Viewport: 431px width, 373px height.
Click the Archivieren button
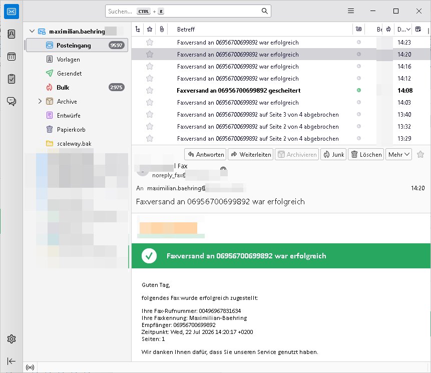(297, 155)
